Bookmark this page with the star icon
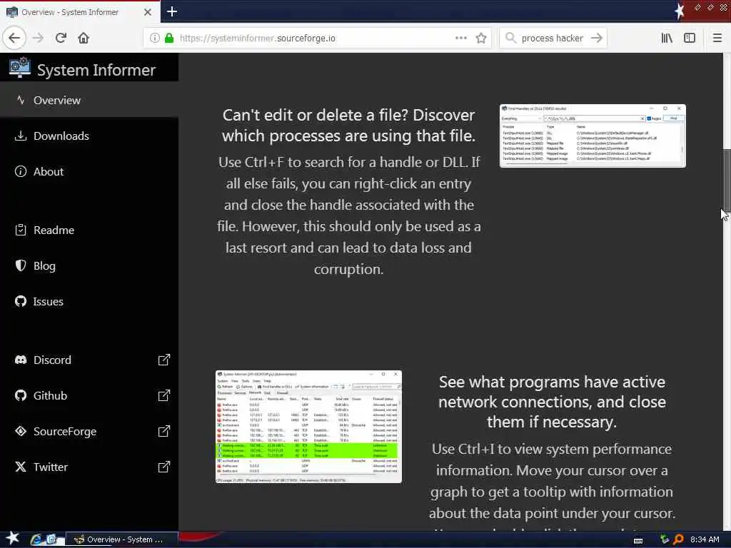The image size is (731, 548). point(481,38)
